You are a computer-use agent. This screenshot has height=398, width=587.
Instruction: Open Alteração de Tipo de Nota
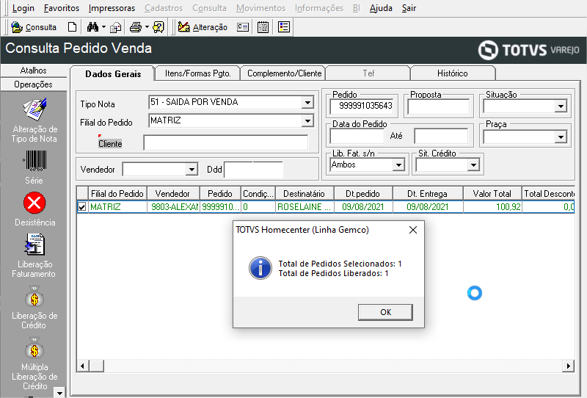pos(34,120)
